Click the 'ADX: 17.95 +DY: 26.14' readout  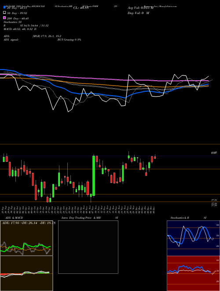point(19,223)
